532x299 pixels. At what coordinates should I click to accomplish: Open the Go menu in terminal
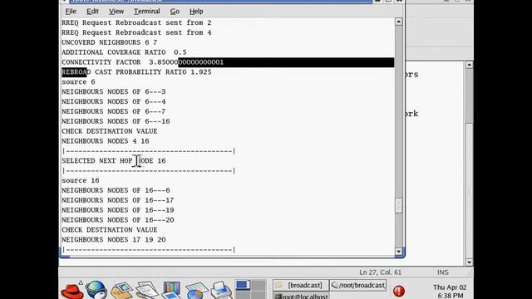click(175, 11)
